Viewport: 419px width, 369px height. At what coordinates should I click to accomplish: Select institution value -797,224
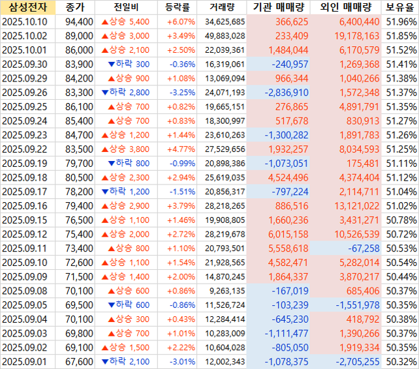coord(279,192)
